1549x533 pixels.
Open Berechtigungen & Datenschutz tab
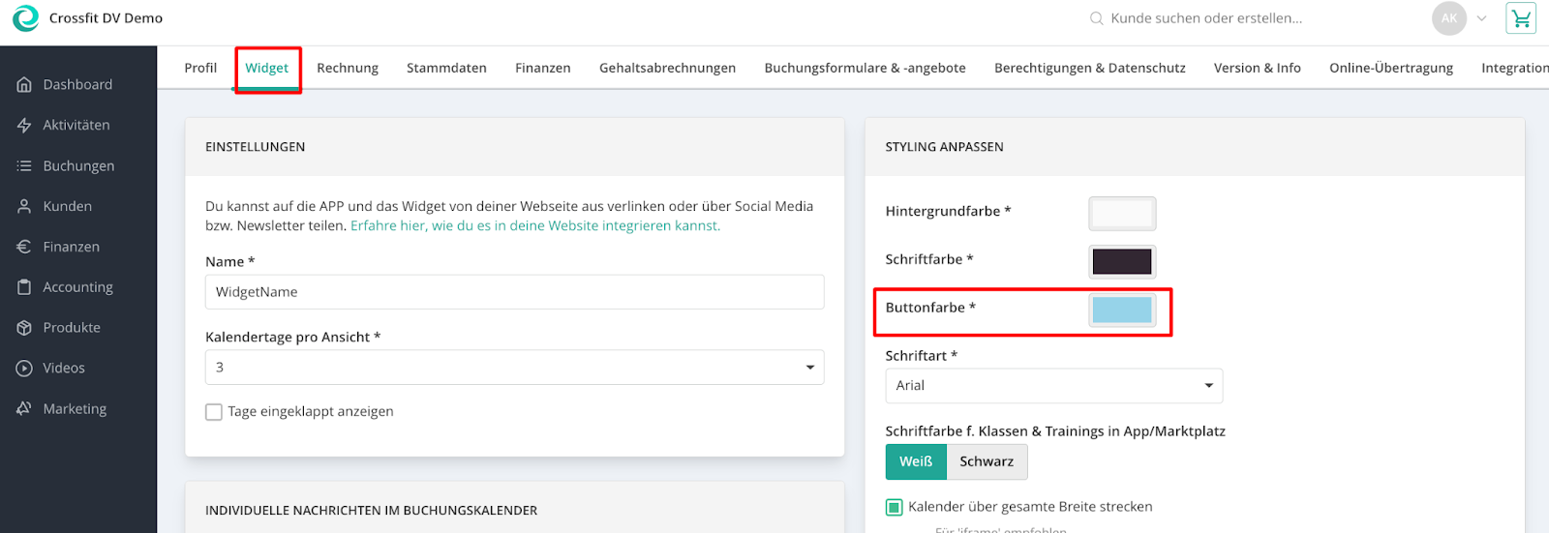pos(1089,68)
